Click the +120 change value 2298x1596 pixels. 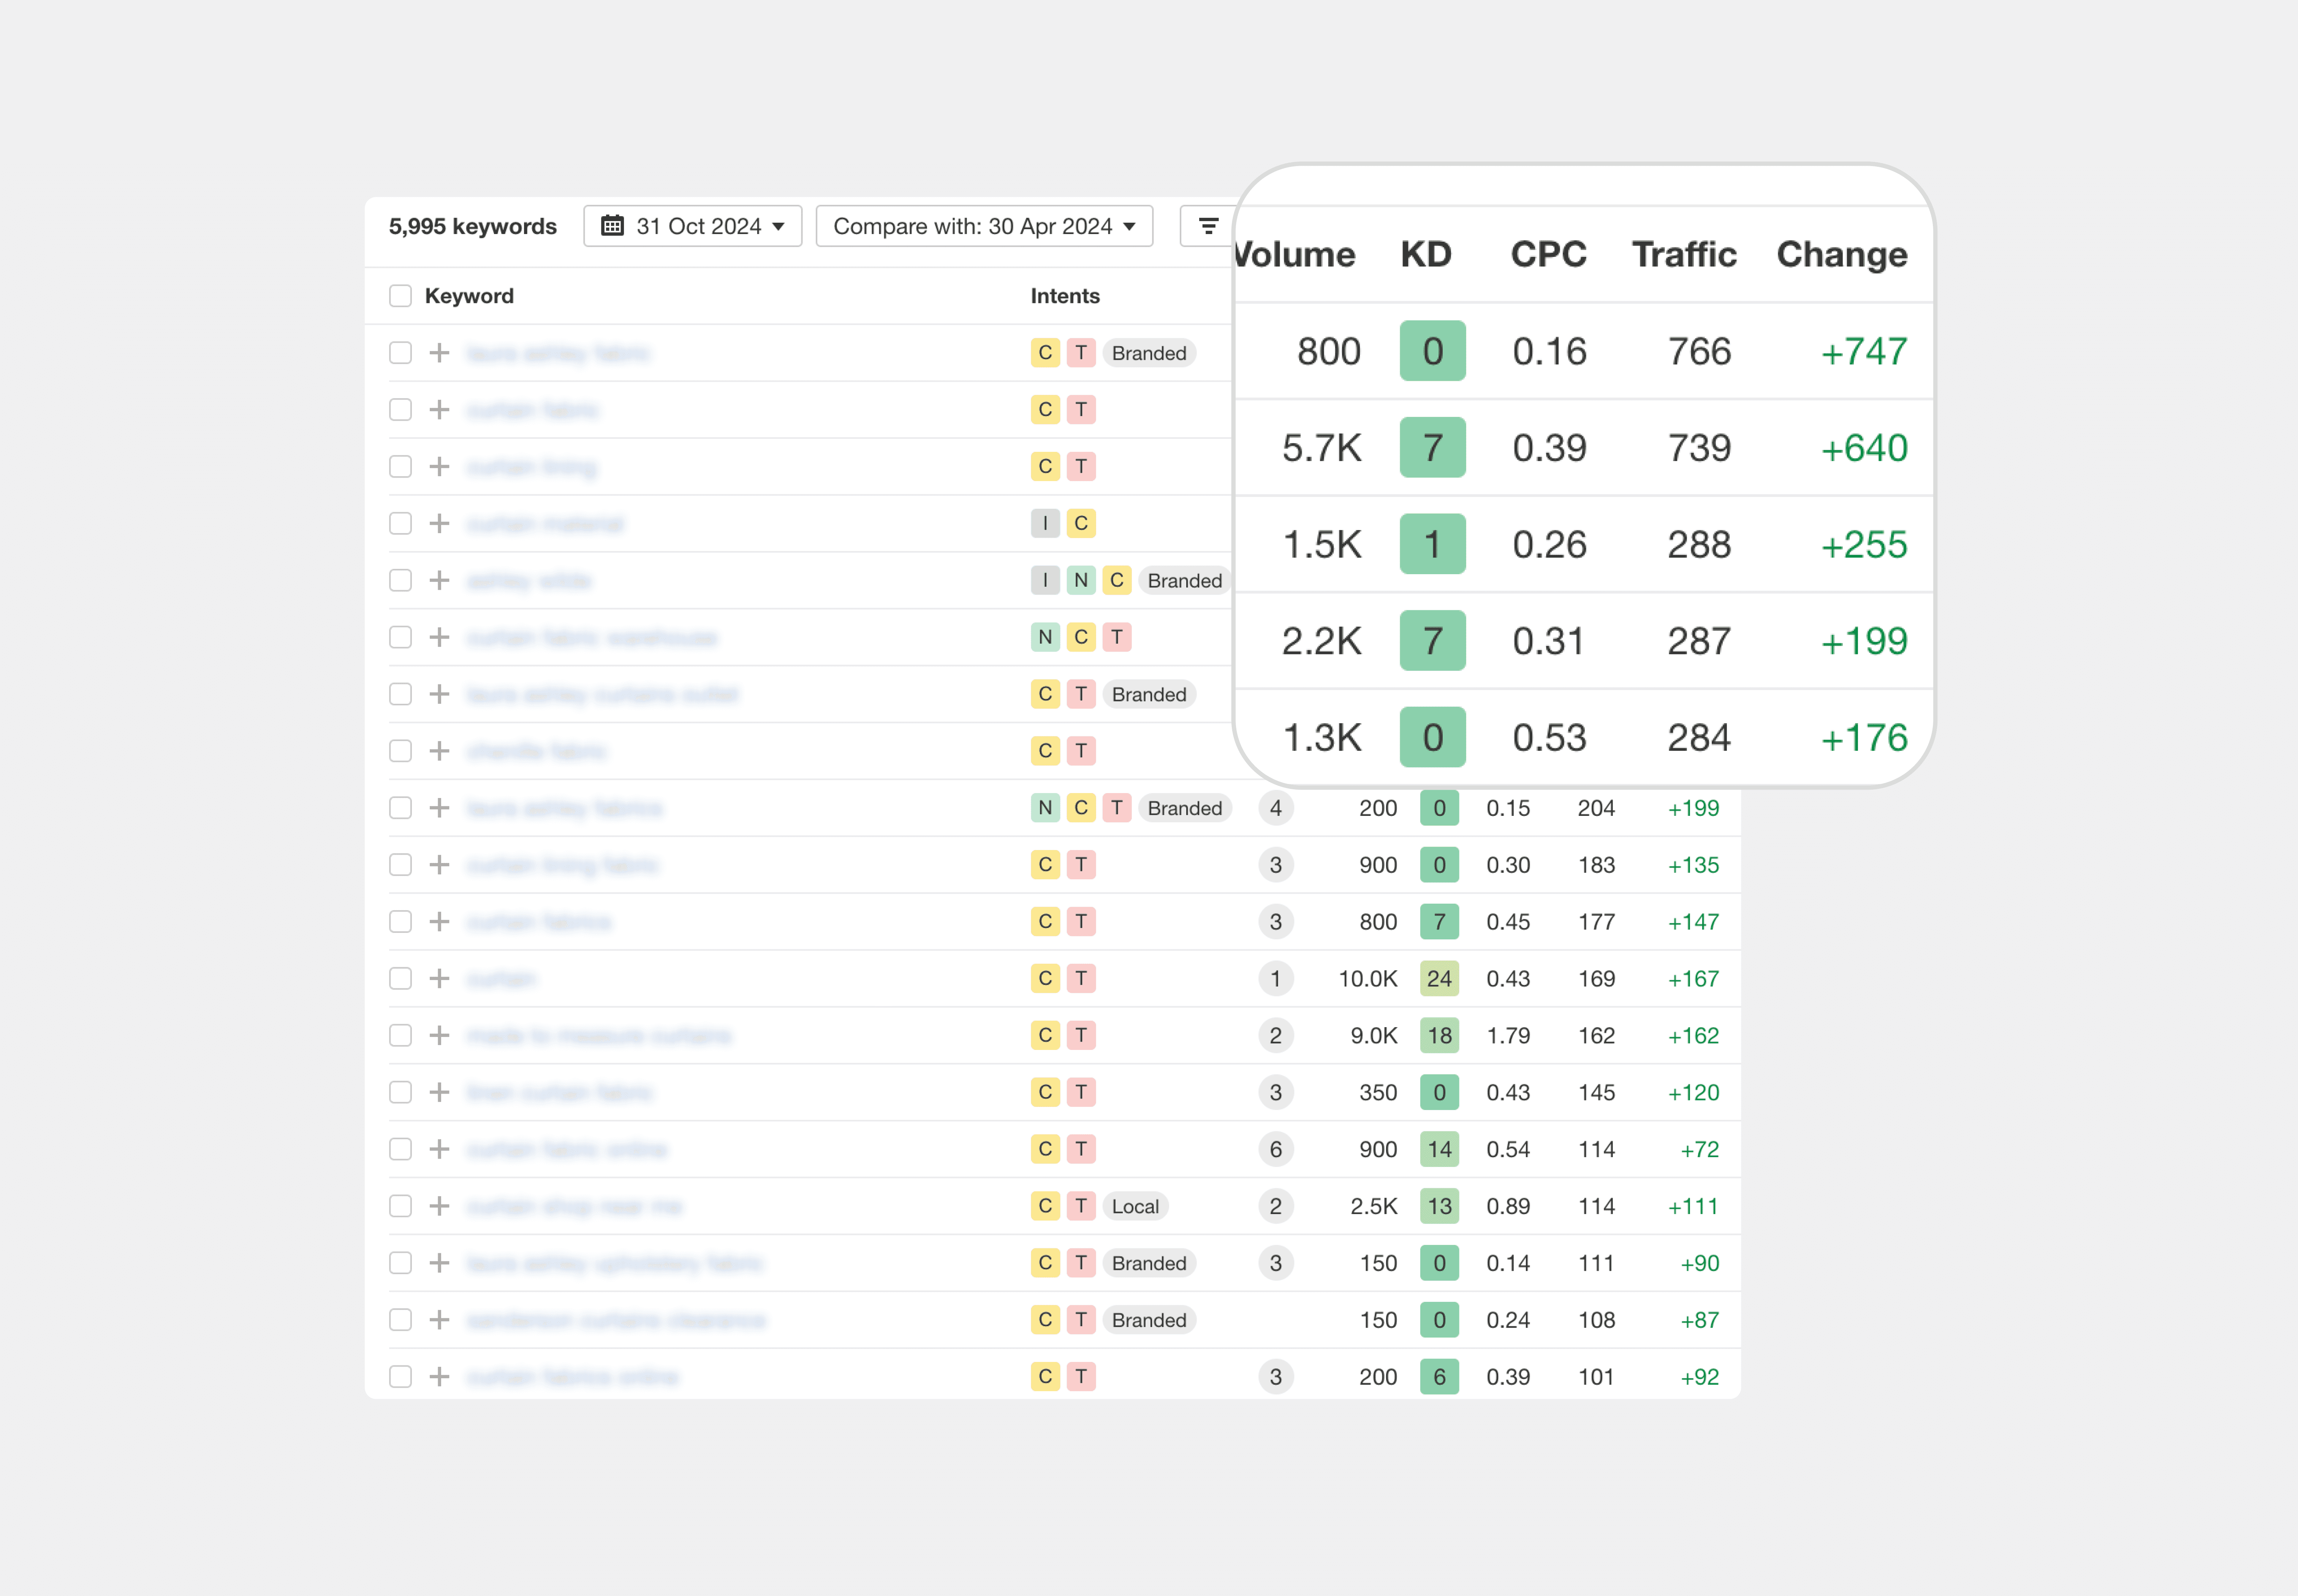click(x=1693, y=1092)
